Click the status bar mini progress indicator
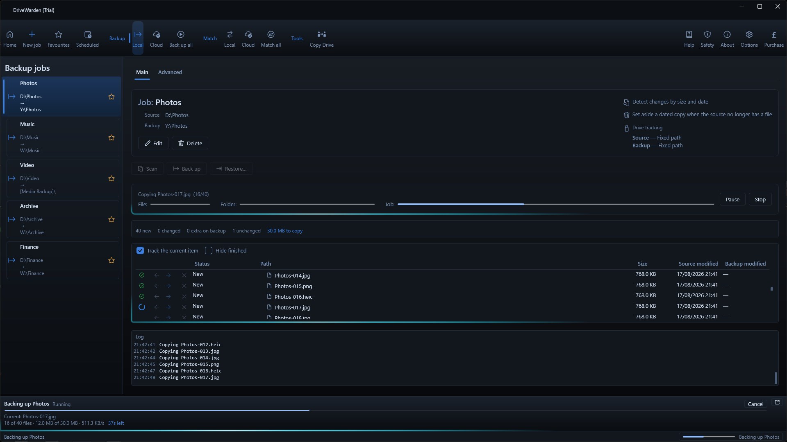 click(x=709, y=437)
